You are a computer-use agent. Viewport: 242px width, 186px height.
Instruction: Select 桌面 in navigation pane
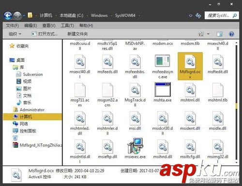click(17, 60)
